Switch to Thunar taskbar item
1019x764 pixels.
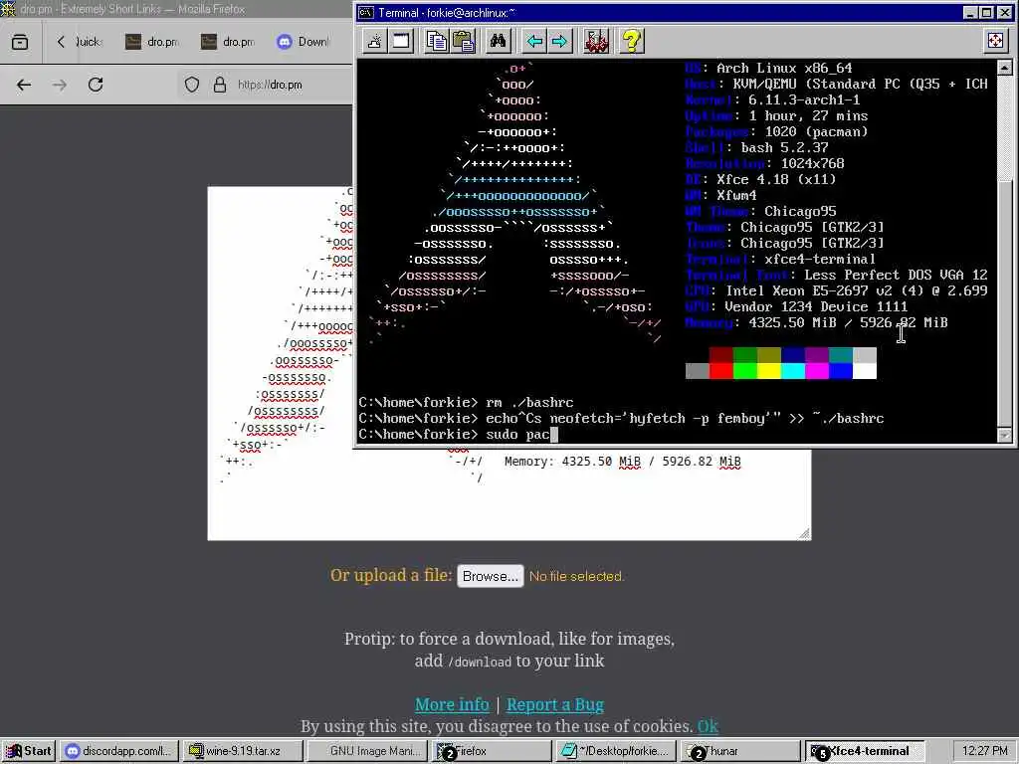tap(740, 751)
